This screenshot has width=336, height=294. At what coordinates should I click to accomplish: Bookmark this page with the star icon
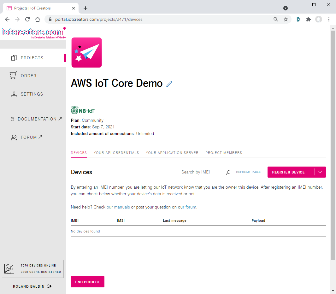coord(286,19)
